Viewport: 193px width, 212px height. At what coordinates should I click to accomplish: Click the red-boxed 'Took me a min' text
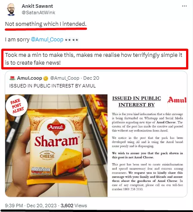coord(93,59)
